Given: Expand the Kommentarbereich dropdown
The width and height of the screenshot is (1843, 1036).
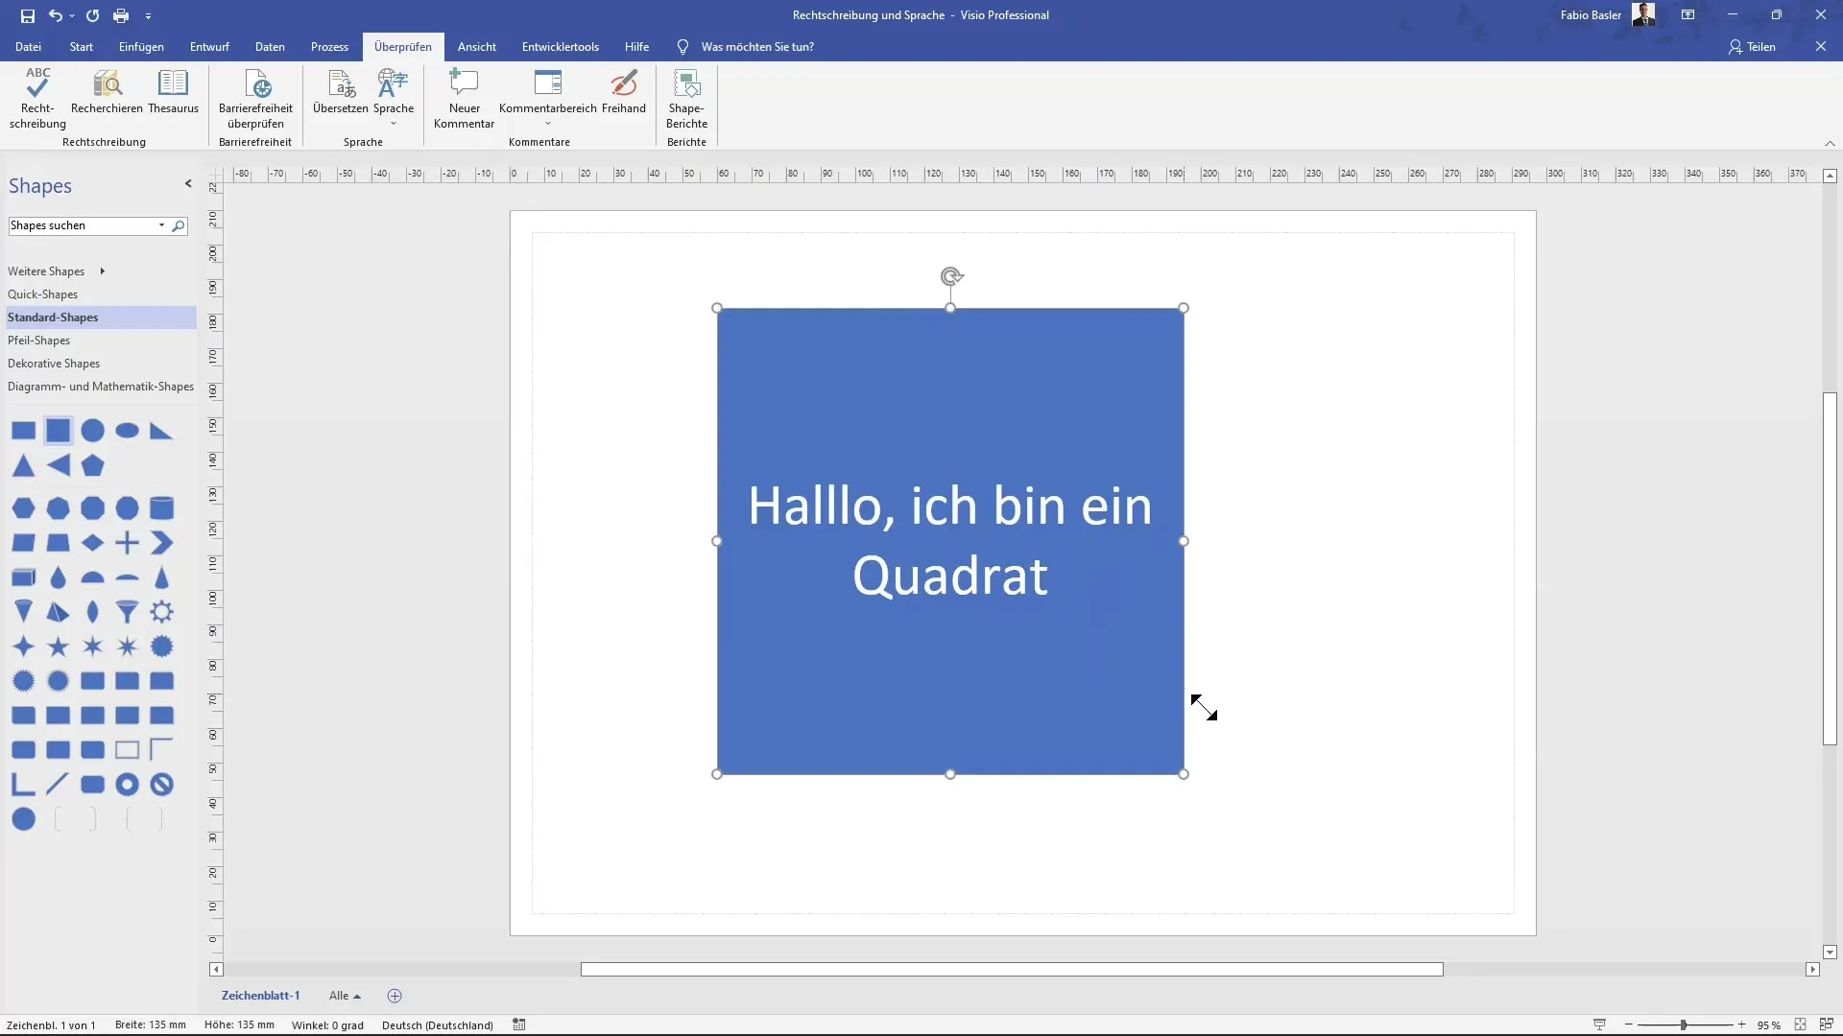Looking at the screenshot, I should [x=548, y=123].
